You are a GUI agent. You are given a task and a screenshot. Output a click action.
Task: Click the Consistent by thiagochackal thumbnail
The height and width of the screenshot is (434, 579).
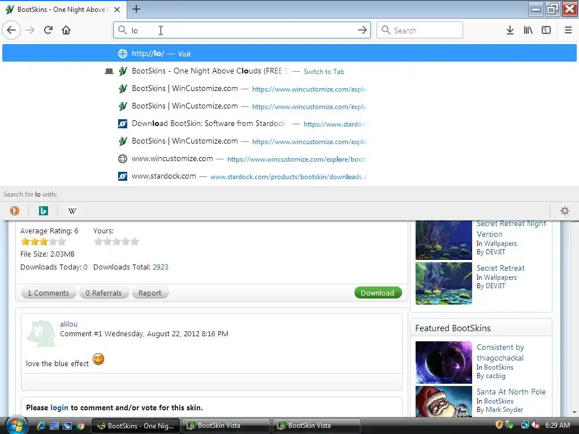443,362
